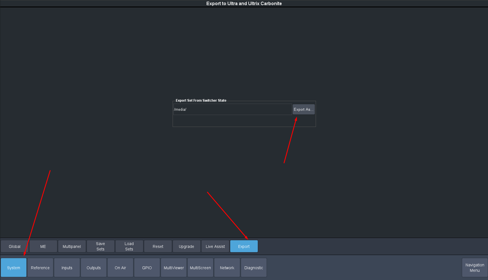
Task: Open the Reference menu
Action: (x=40, y=268)
